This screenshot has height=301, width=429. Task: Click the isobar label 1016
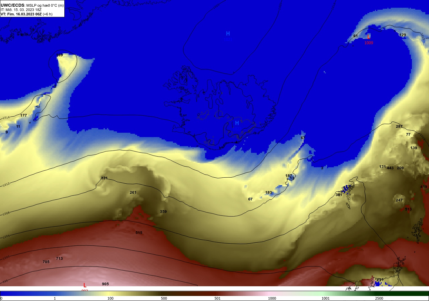click(x=6, y=118)
